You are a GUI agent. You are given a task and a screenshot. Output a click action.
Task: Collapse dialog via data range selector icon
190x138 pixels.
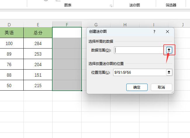pos(169,50)
